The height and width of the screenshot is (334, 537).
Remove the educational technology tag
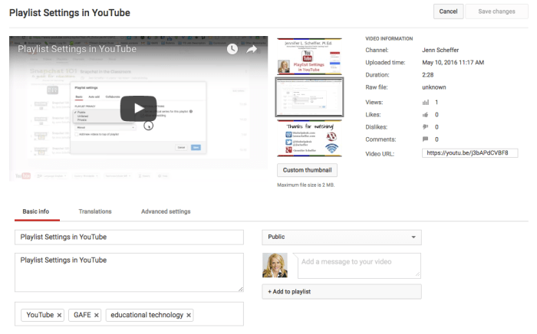pos(189,315)
